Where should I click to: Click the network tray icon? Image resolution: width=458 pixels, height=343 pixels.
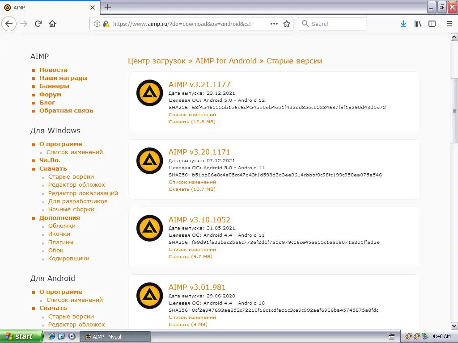425,336
